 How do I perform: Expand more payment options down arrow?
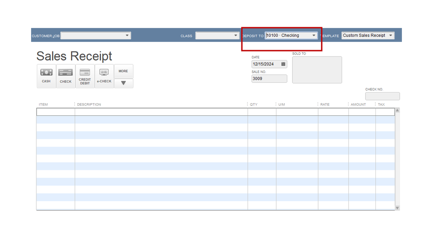click(x=124, y=83)
